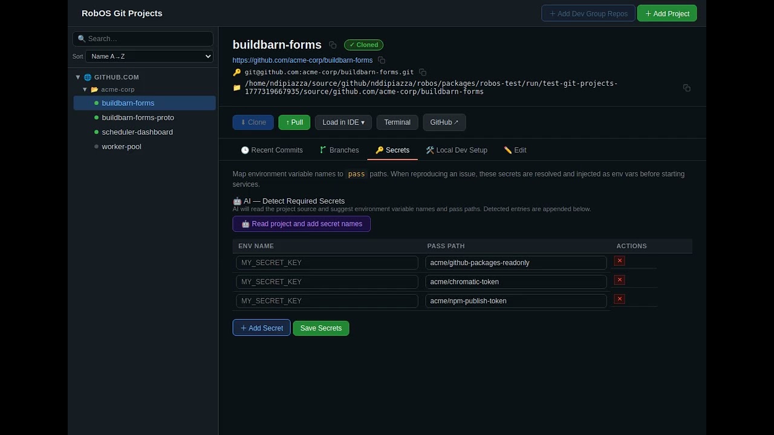Select buildbarn-forms in the project tree

tap(145, 103)
